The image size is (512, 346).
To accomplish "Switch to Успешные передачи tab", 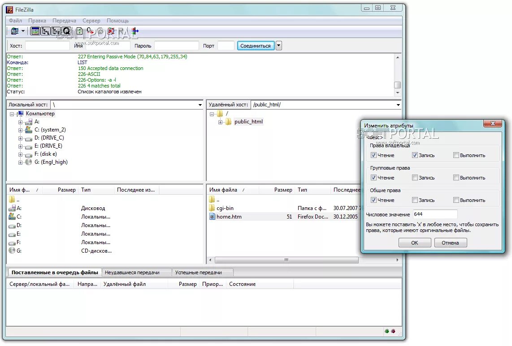I will click(203, 272).
